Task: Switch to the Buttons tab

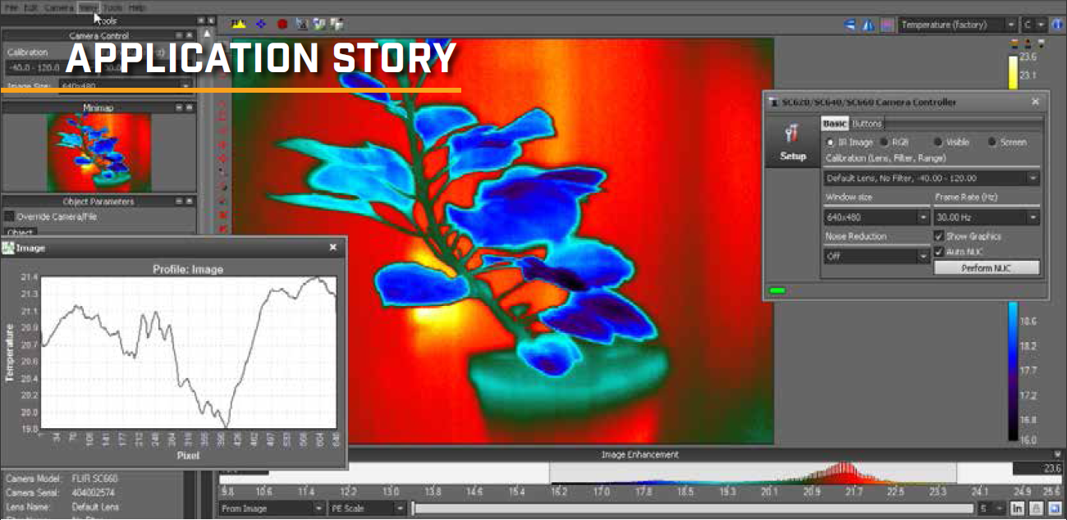Action: 867,124
